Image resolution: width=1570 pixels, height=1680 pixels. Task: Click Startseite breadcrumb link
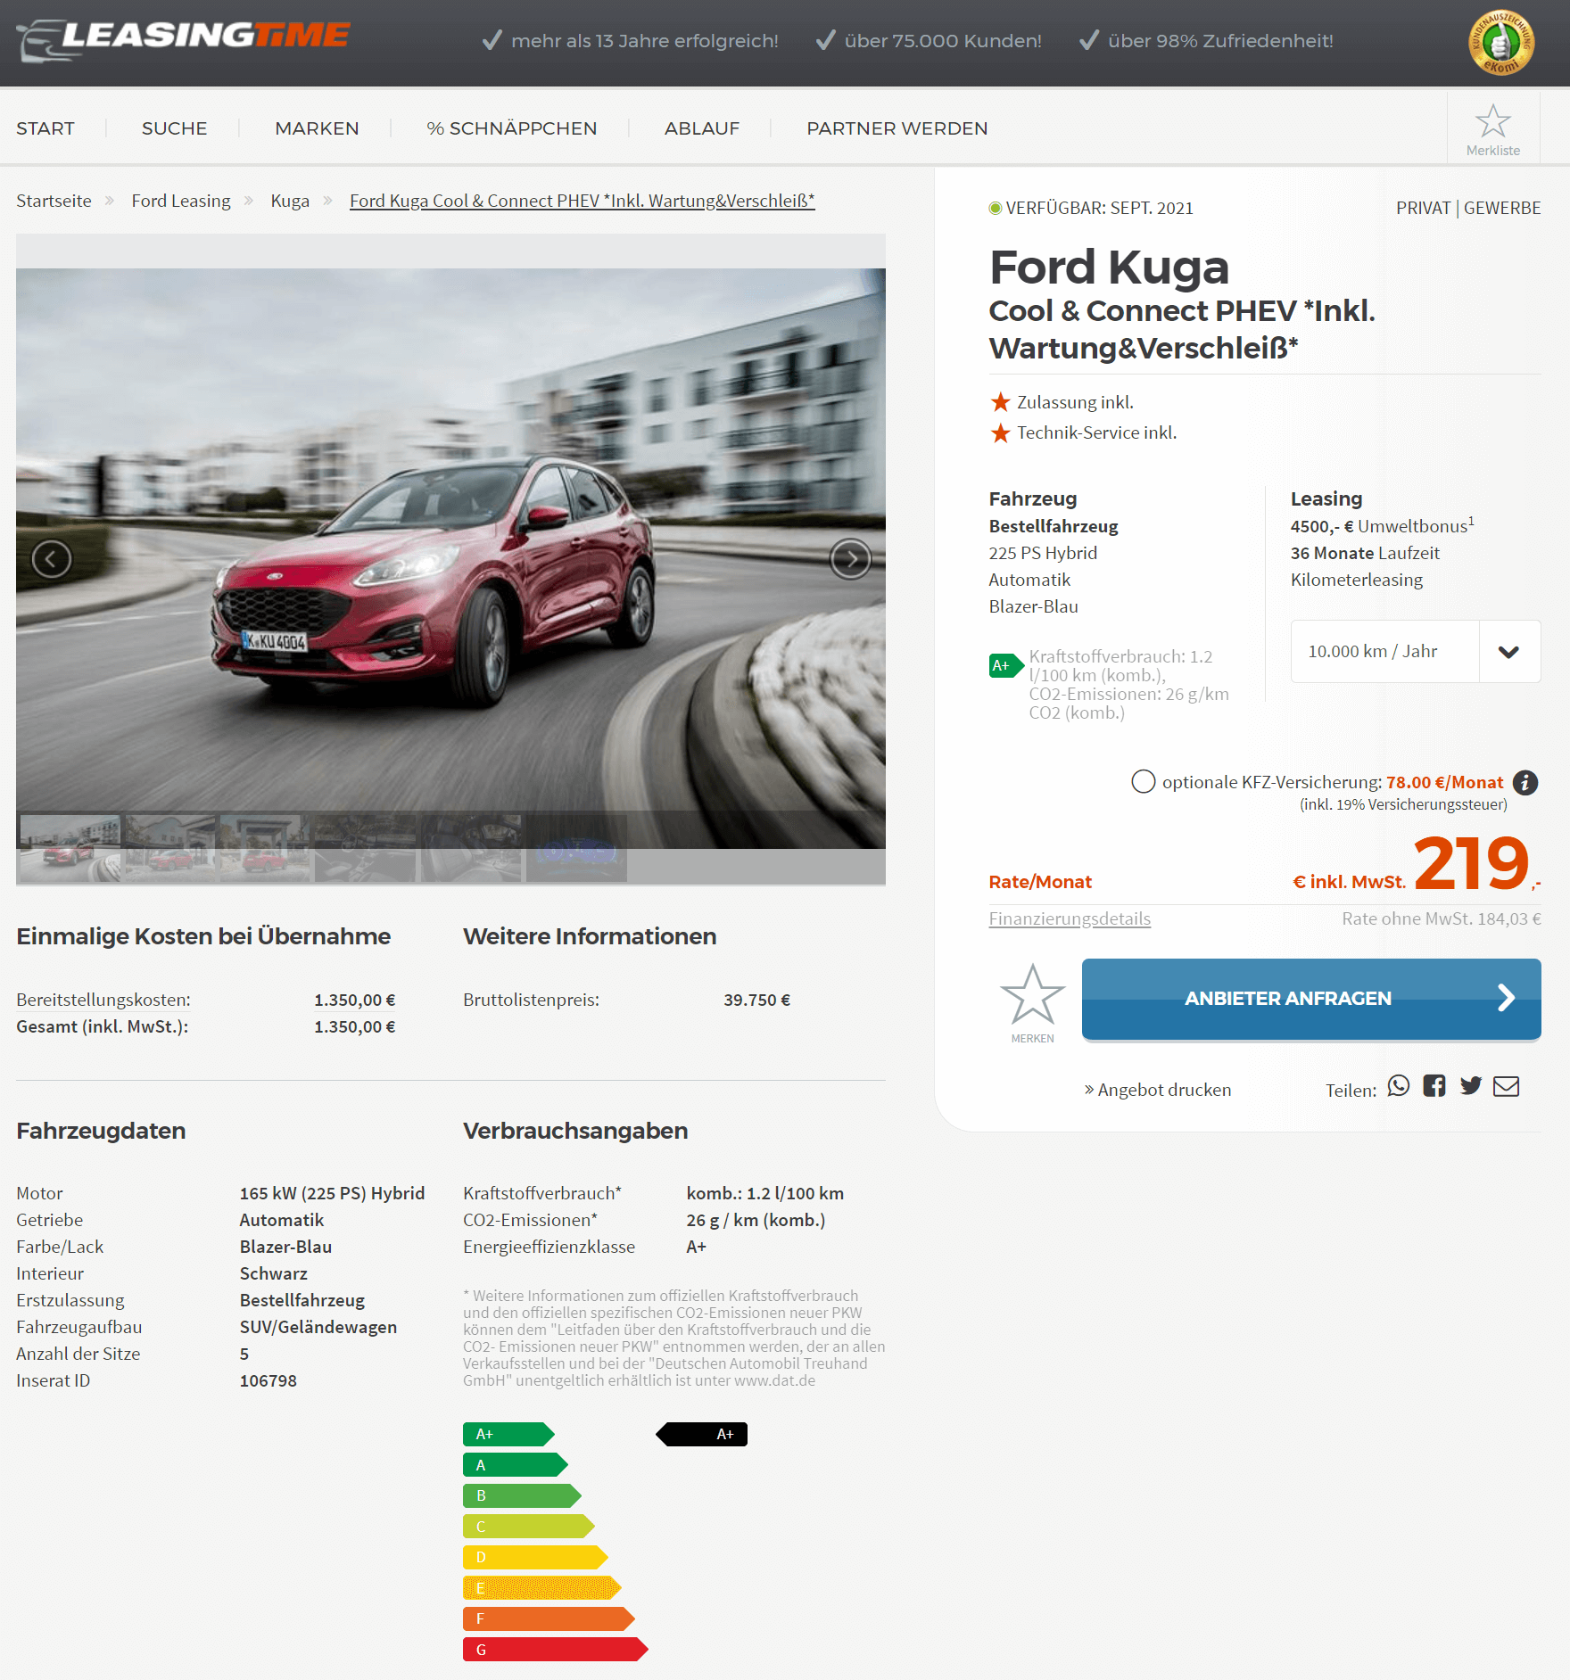54,201
